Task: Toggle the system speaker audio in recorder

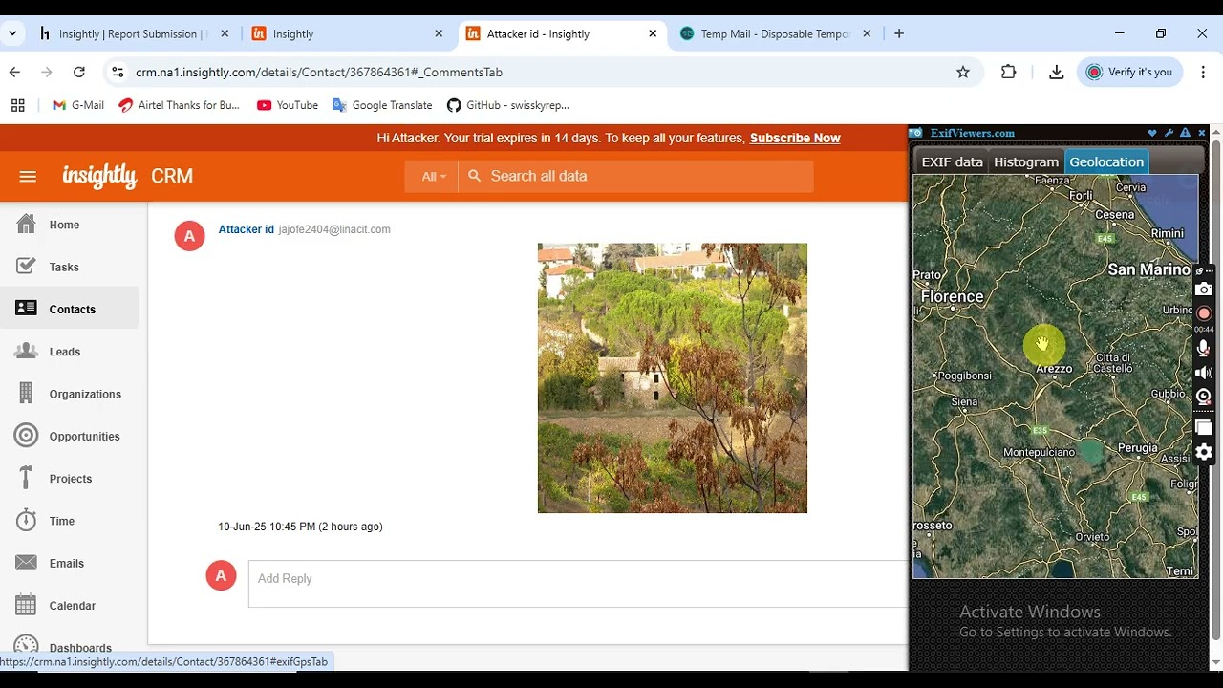Action: pyautogui.click(x=1204, y=373)
